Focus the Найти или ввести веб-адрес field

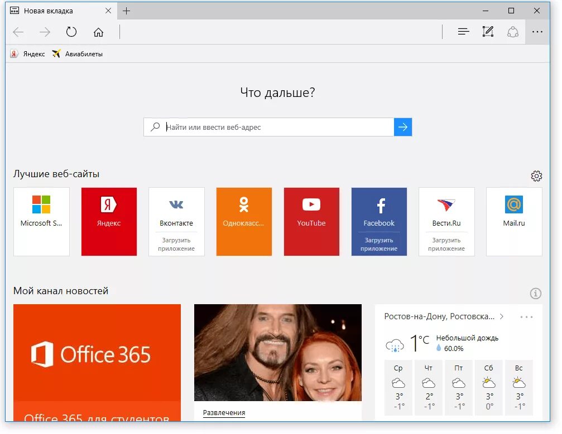pos(269,127)
